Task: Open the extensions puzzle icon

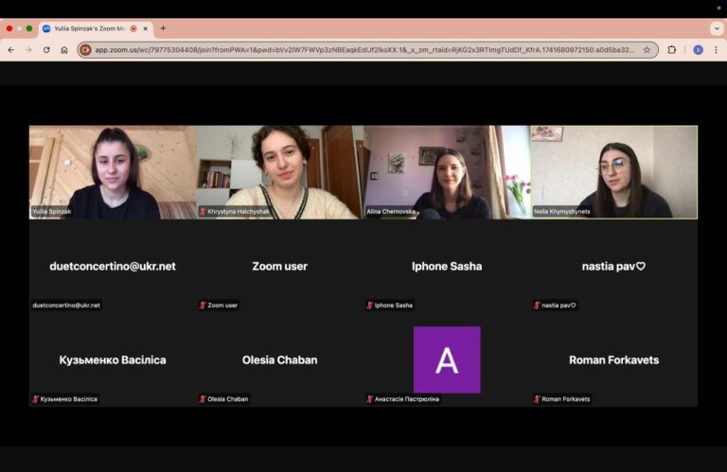Action: pos(671,49)
